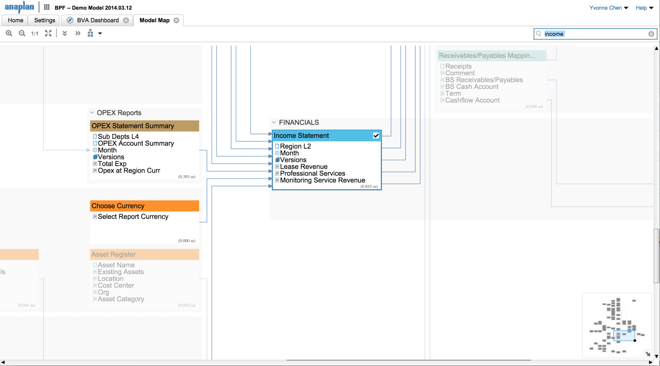
Task: Click the vertical scrollbar thumb
Action: pos(656,256)
